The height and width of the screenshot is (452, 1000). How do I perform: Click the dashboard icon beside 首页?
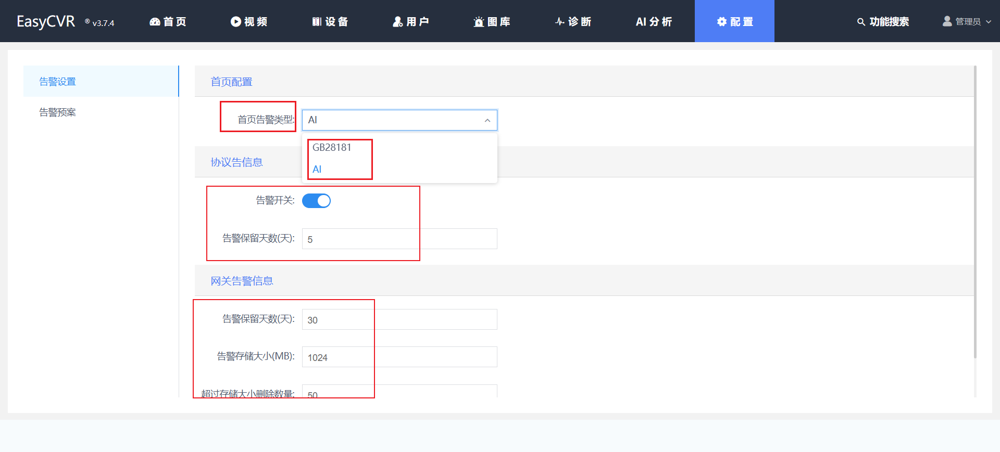155,21
